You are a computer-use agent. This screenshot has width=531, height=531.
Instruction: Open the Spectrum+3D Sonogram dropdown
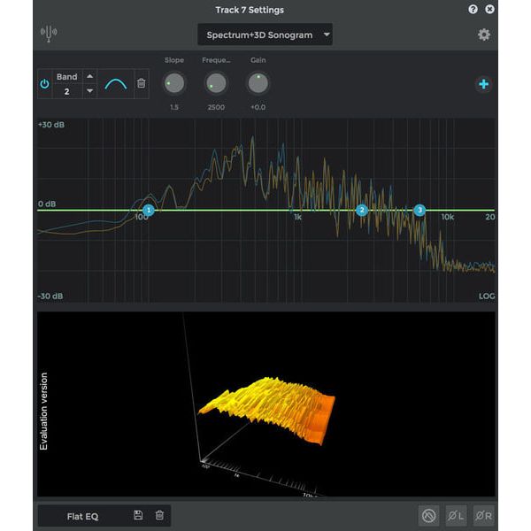pyautogui.click(x=265, y=35)
